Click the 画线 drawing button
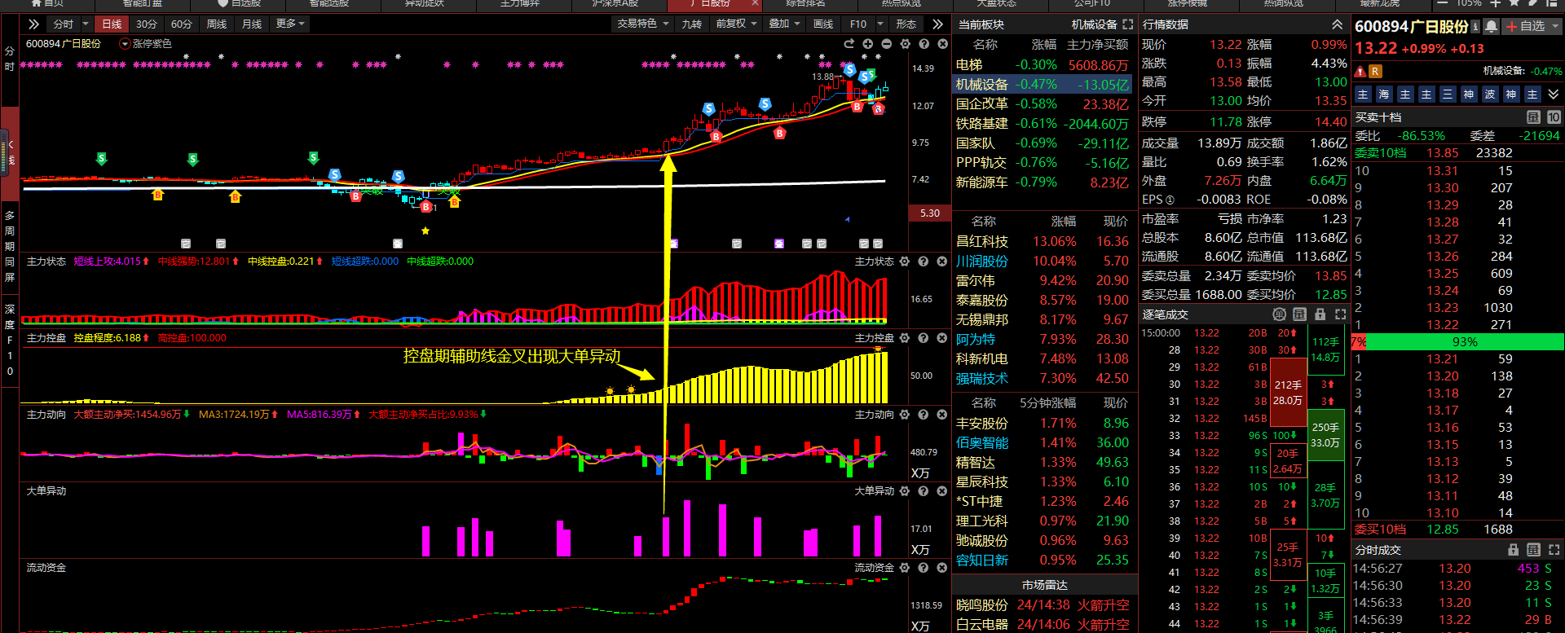Screen dimensions: 1565x633 coord(823,24)
